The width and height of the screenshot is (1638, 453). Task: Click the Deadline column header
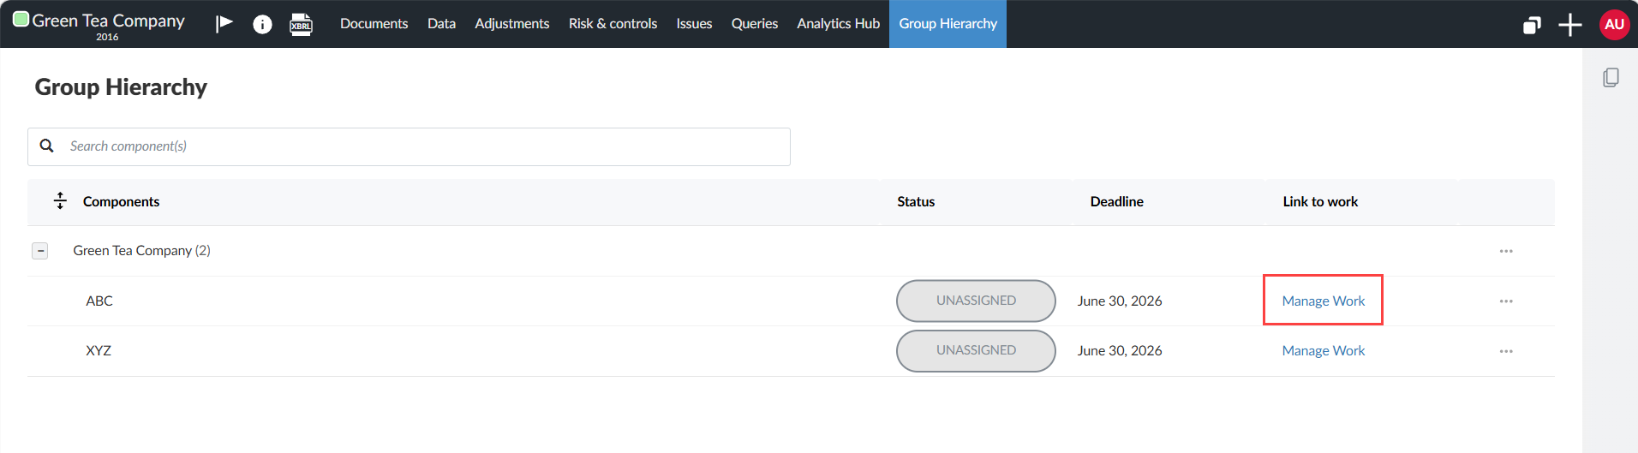1116,201
